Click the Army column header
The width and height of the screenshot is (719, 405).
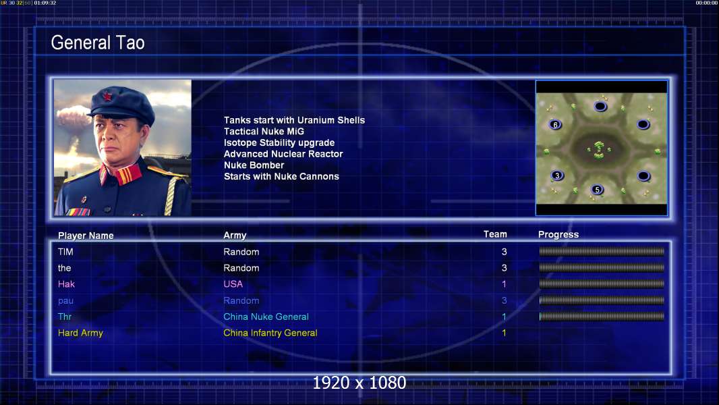click(235, 236)
